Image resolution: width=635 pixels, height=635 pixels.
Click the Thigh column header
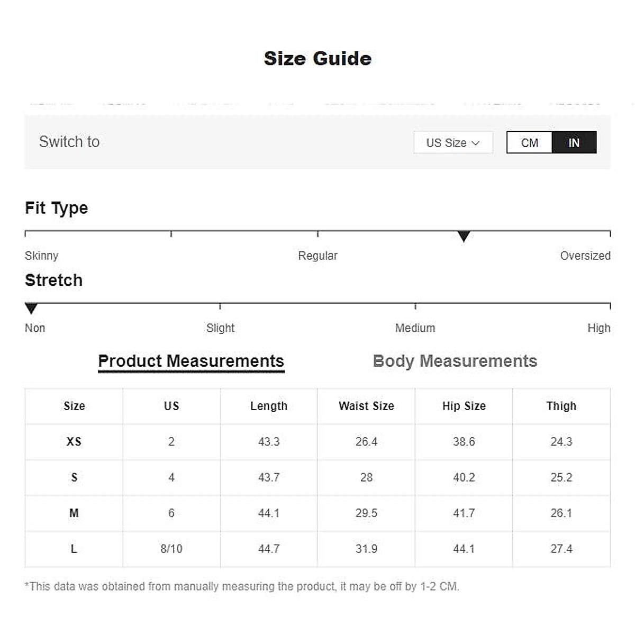pyautogui.click(x=561, y=406)
